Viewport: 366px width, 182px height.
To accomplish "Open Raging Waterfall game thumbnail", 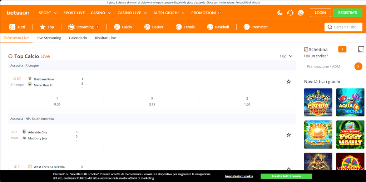I will [x=318, y=135].
